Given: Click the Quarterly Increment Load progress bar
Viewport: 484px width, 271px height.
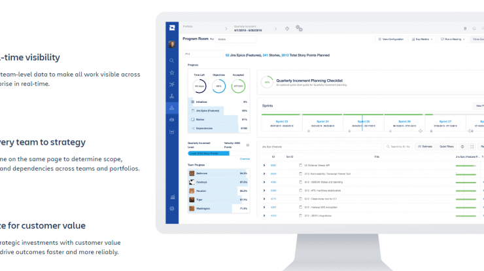Looking at the screenshot, I should pyautogui.click(x=218, y=153).
